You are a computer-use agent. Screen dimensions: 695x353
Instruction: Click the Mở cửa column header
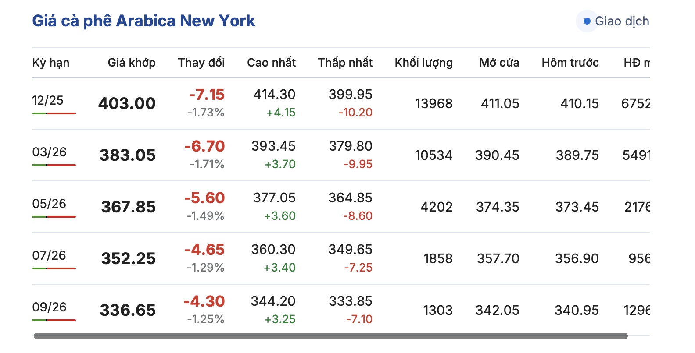pos(499,63)
